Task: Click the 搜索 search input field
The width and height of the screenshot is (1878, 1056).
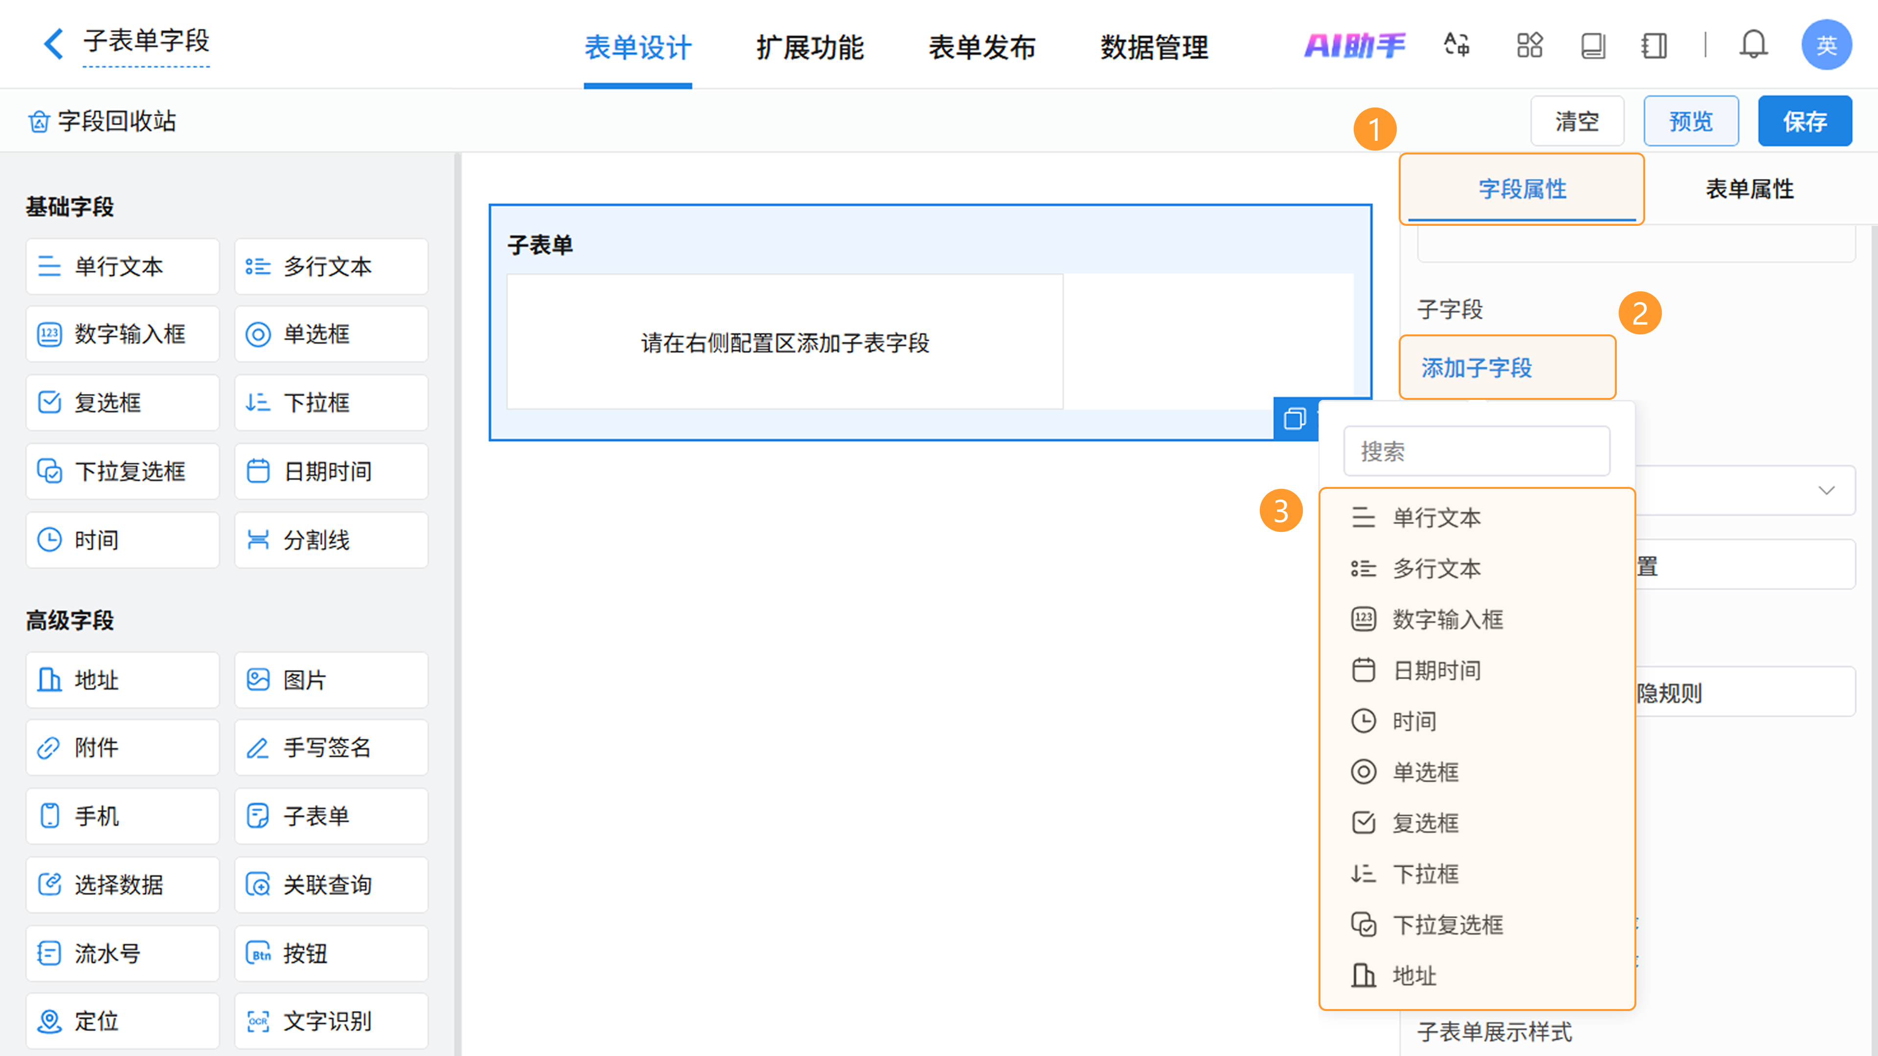Action: tap(1476, 451)
